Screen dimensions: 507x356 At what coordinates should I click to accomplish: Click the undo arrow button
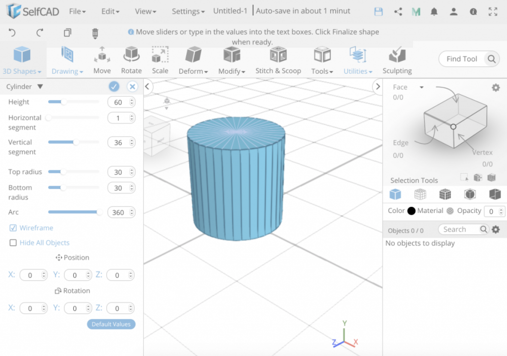click(x=12, y=33)
